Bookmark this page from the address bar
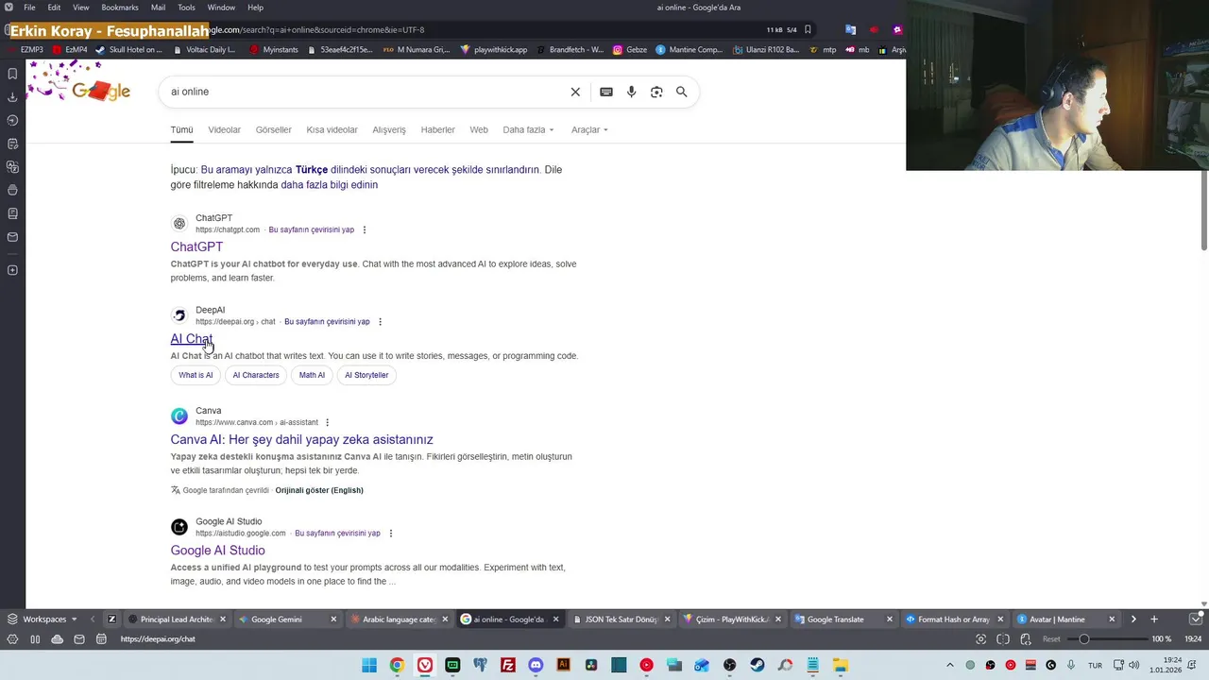The height and width of the screenshot is (680, 1209). click(x=808, y=29)
